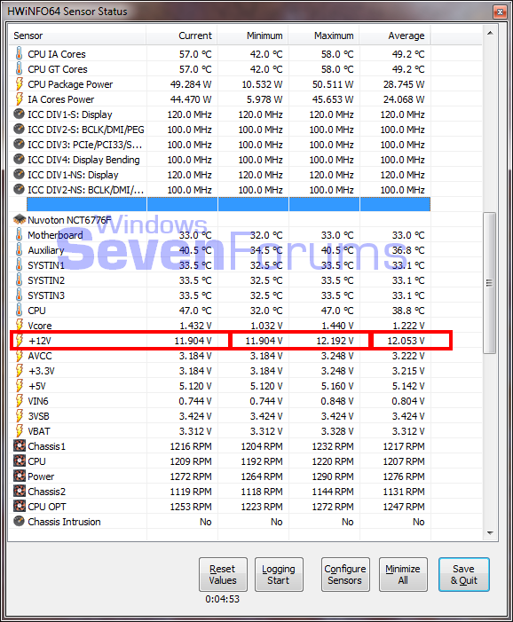
Task: Open Configure Sensors
Action: pyautogui.click(x=345, y=574)
